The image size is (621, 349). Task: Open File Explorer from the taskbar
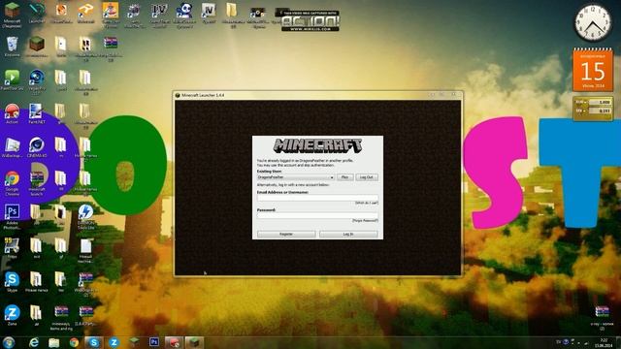[54, 342]
